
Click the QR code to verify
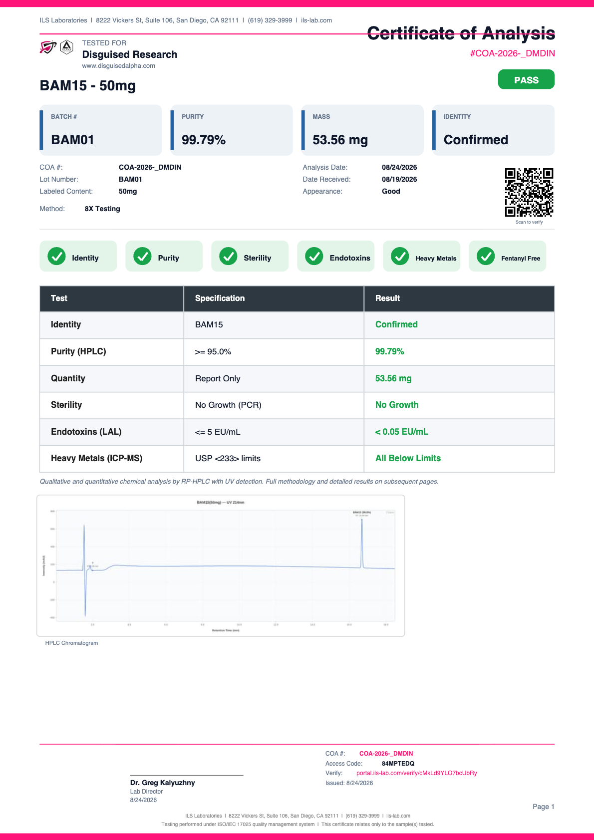point(529,193)
